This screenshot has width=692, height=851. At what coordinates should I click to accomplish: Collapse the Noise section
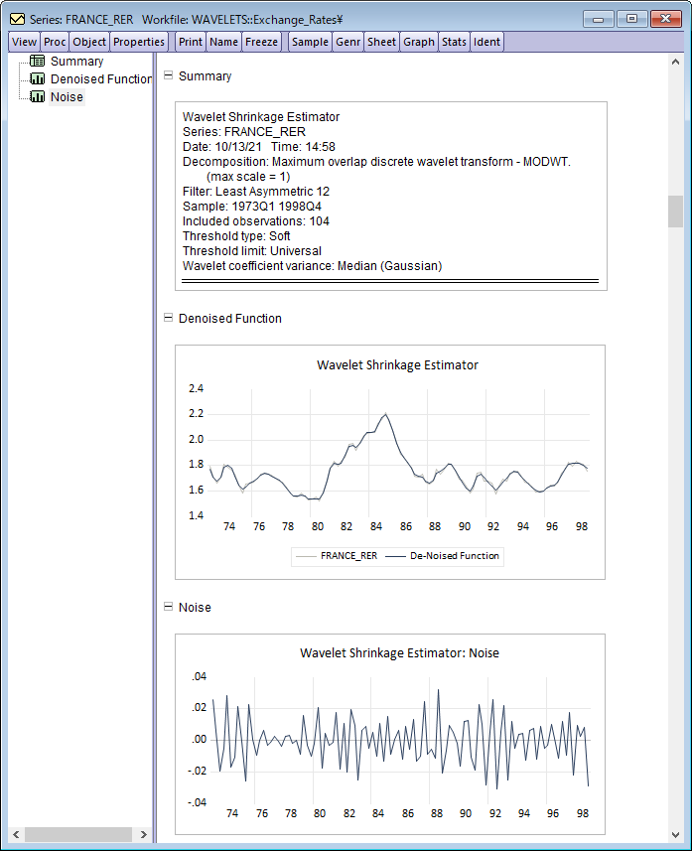[x=168, y=607]
